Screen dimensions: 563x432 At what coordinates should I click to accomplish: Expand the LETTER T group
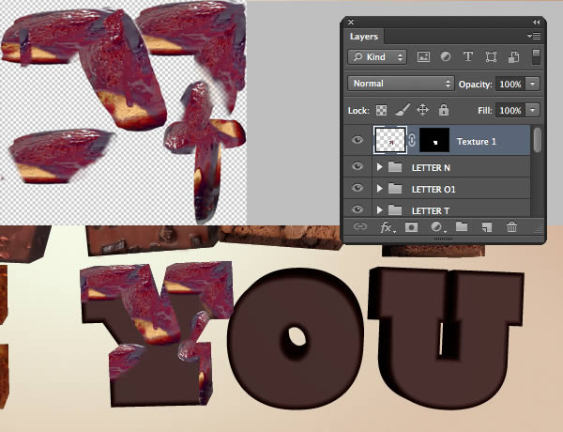pos(379,209)
